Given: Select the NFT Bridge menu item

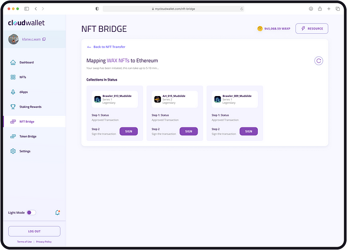Looking at the screenshot, I should tap(35, 122).
